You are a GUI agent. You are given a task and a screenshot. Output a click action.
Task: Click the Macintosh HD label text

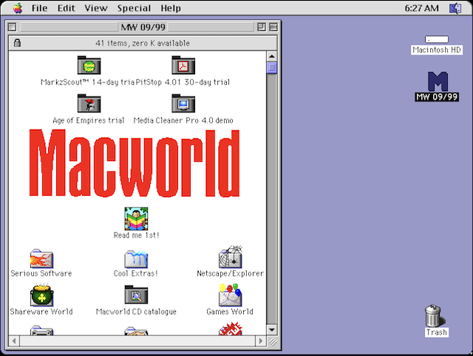[x=437, y=49]
